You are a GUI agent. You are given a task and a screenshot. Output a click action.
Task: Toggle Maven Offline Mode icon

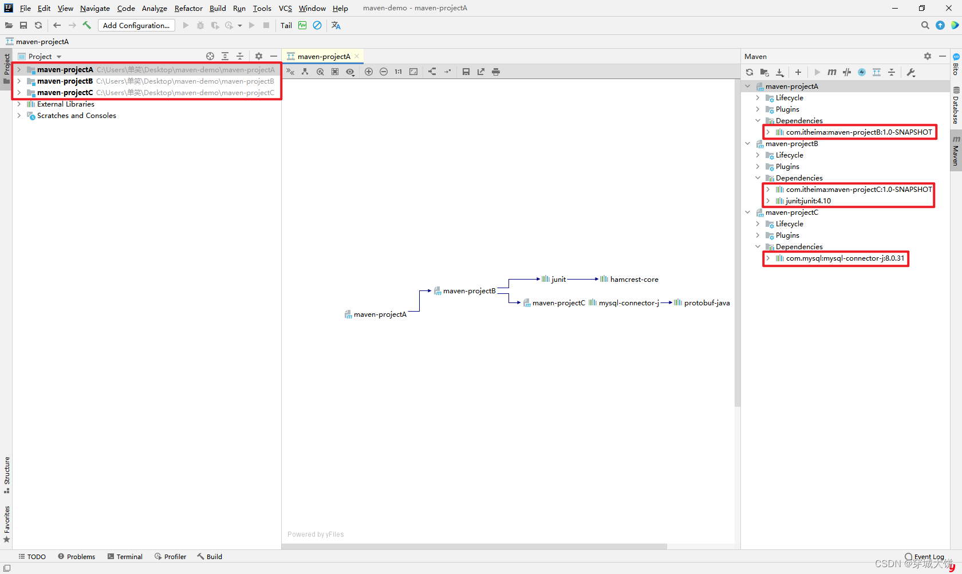[847, 72]
